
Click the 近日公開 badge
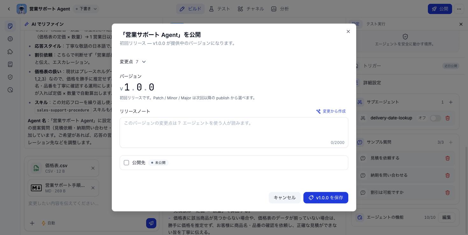pyautogui.click(x=450, y=66)
